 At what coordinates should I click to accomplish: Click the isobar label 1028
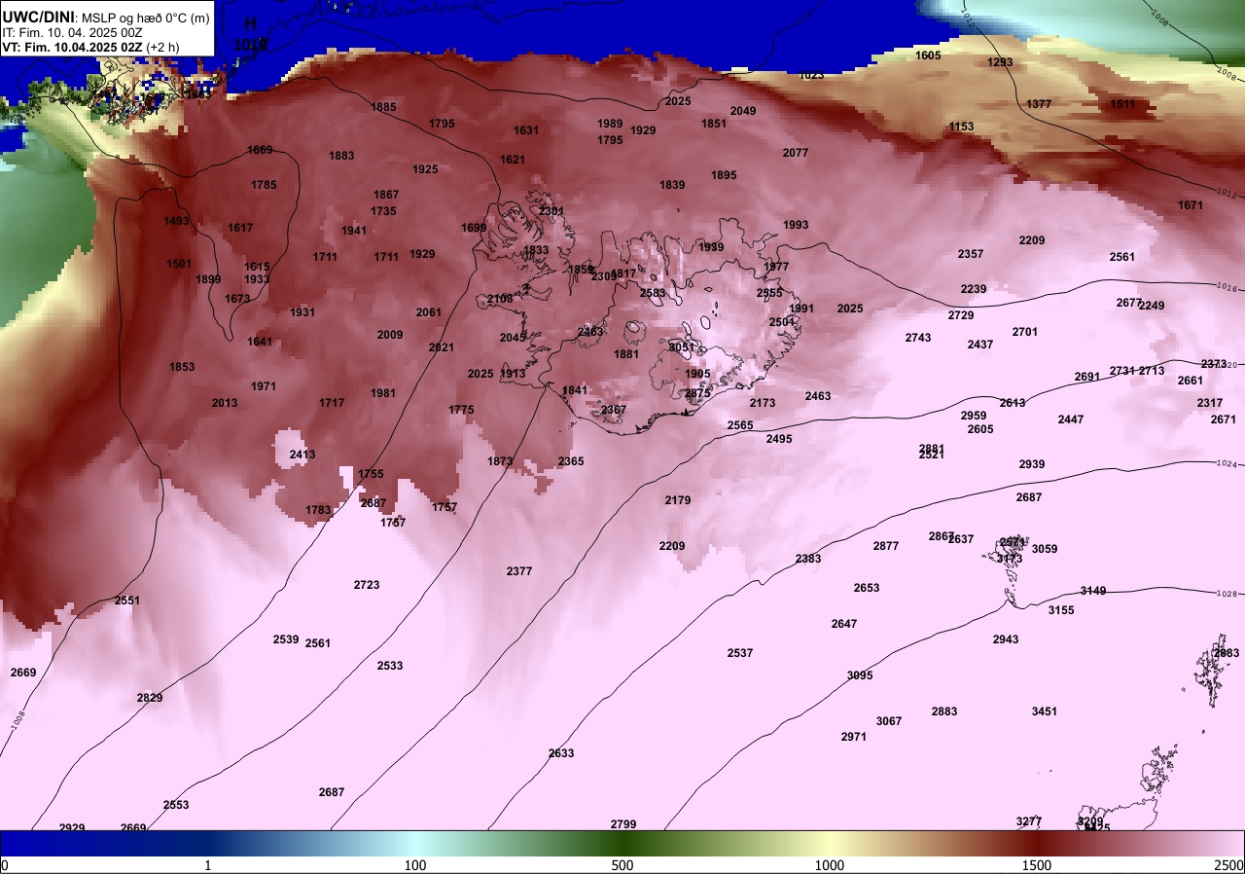coord(1227,594)
